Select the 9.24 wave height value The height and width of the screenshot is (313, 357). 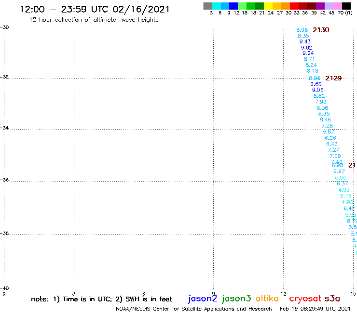tap(308, 53)
